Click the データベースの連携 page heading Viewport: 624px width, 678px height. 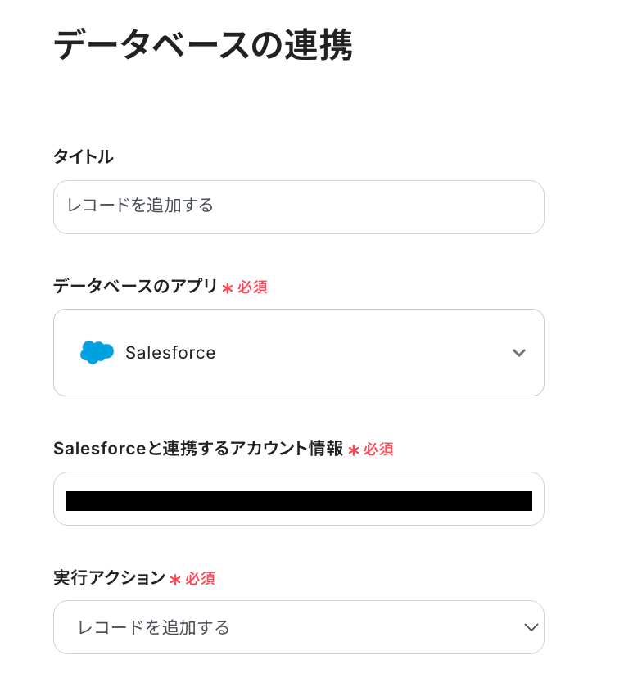tap(202, 45)
